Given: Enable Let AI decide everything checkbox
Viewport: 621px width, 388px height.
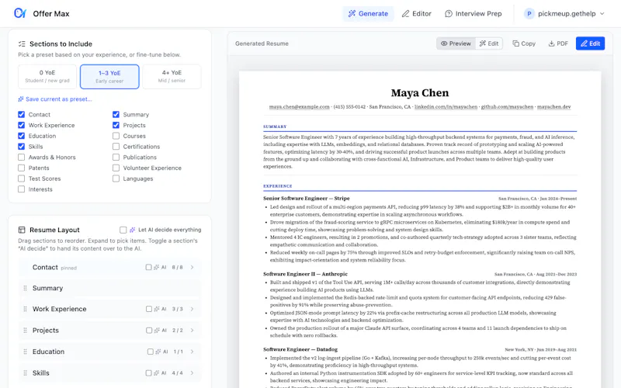Looking at the screenshot, I should 123,230.
